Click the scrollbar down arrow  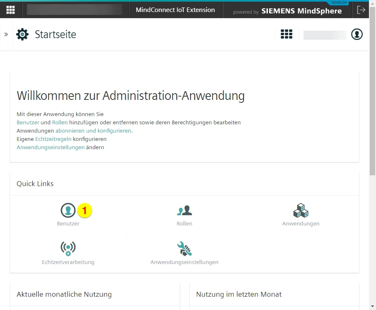point(372,306)
